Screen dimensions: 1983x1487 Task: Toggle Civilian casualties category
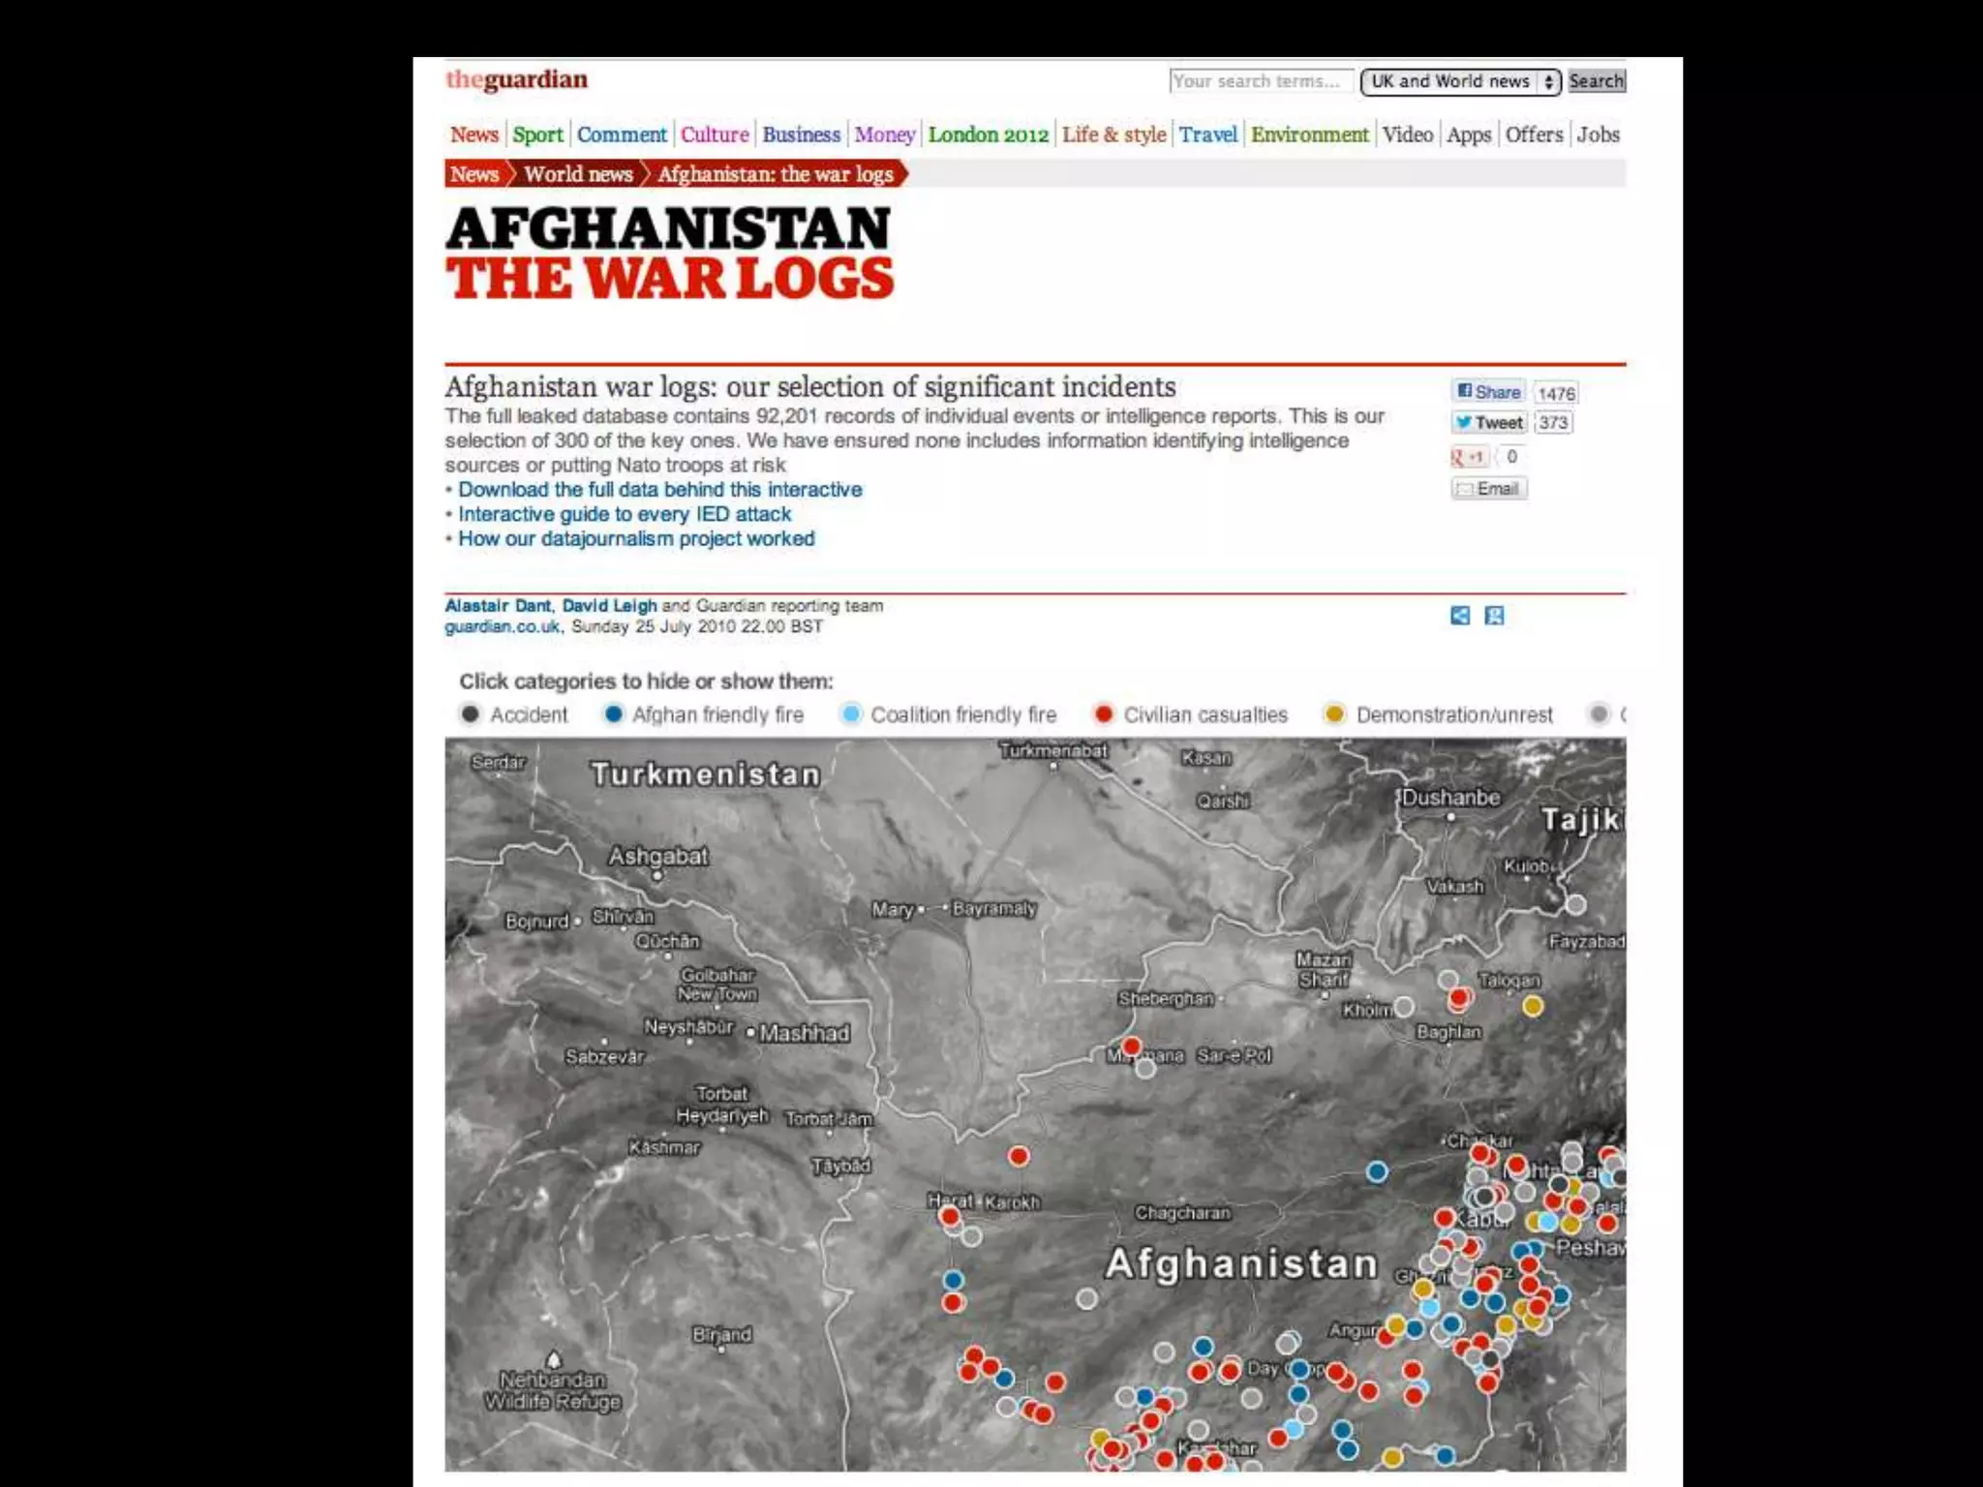click(x=1191, y=714)
